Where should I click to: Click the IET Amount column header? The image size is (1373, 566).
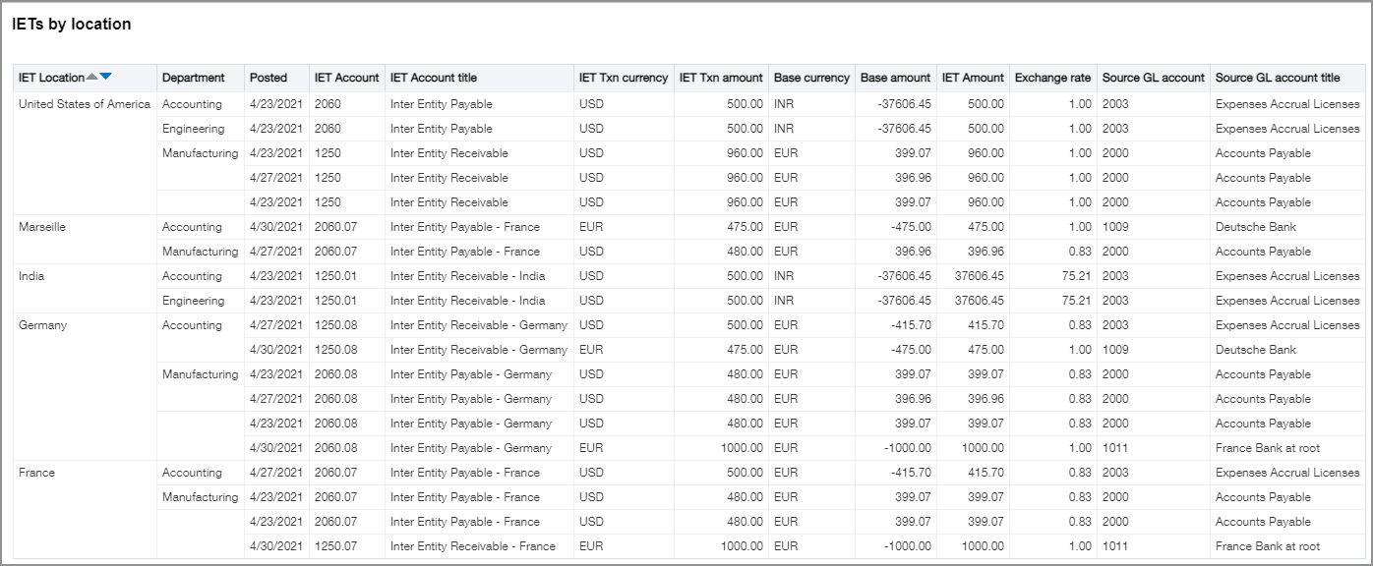tap(973, 78)
